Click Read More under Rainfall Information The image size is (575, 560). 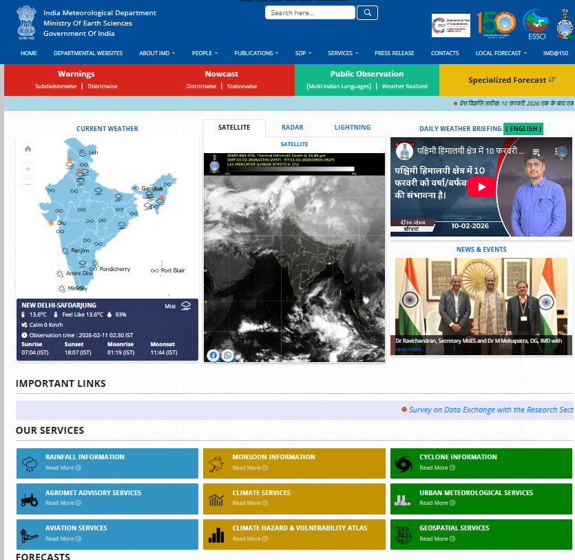(x=63, y=468)
